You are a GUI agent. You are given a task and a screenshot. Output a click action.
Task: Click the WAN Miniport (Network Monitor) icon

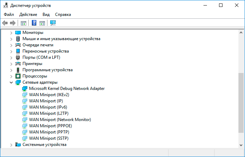(x=25, y=120)
